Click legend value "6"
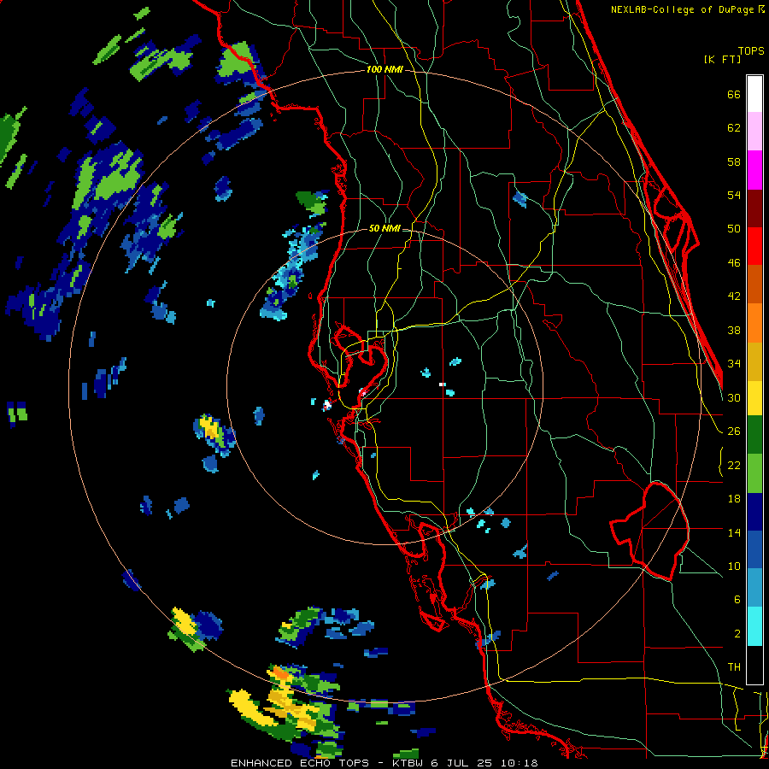 tap(737, 600)
